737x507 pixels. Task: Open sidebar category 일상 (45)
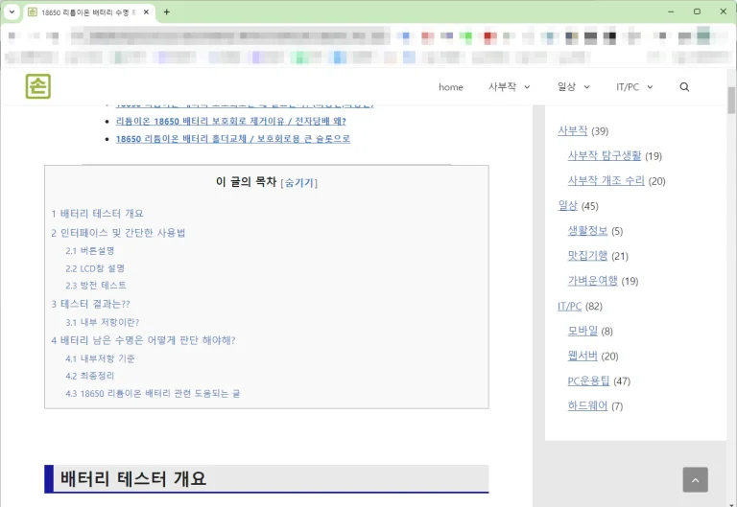567,206
